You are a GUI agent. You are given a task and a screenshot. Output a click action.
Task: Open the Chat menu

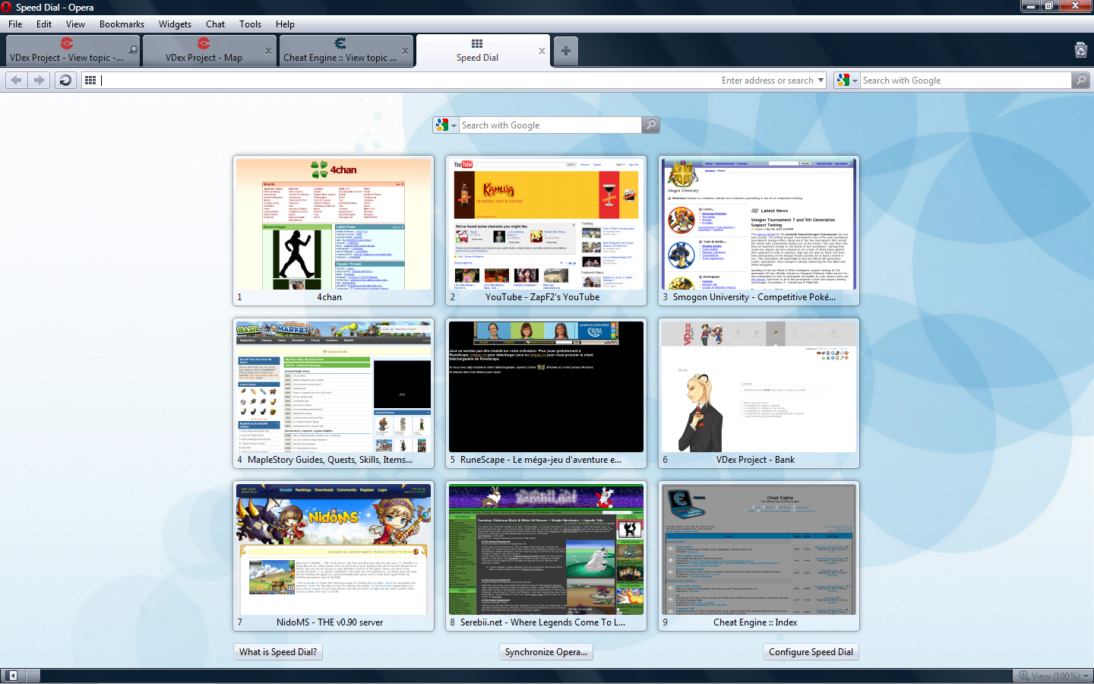point(215,24)
